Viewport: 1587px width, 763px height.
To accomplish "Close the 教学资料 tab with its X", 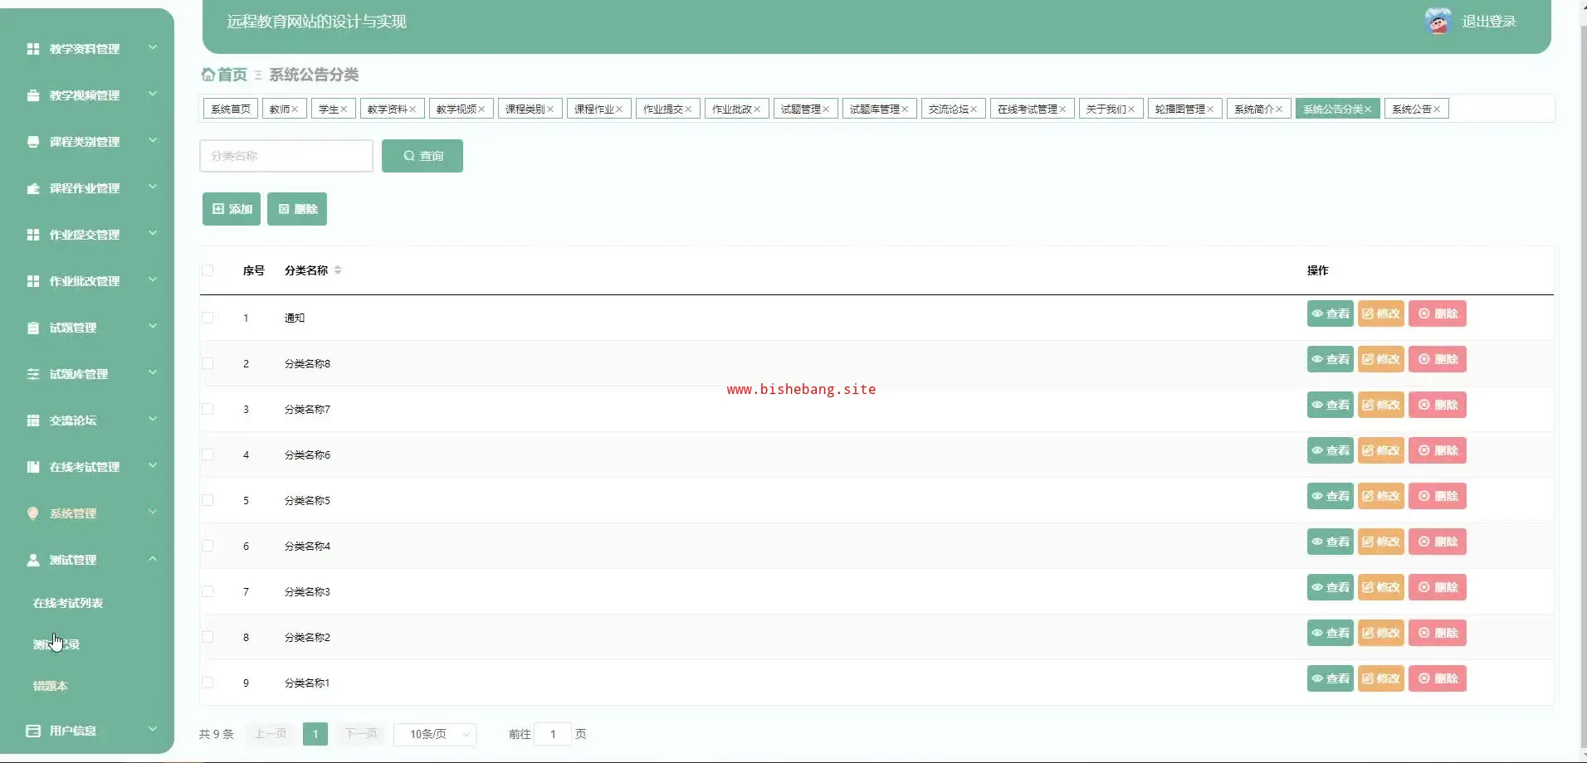I will click(x=413, y=109).
